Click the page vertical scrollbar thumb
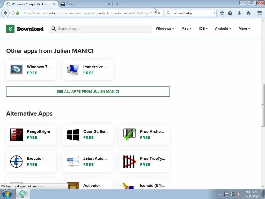 coord(263,105)
